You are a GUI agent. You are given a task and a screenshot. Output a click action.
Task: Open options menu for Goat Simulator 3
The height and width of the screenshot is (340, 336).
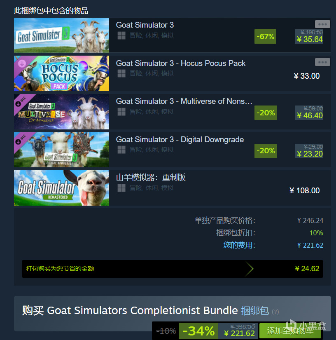pyautogui.click(x=322, y=24)
